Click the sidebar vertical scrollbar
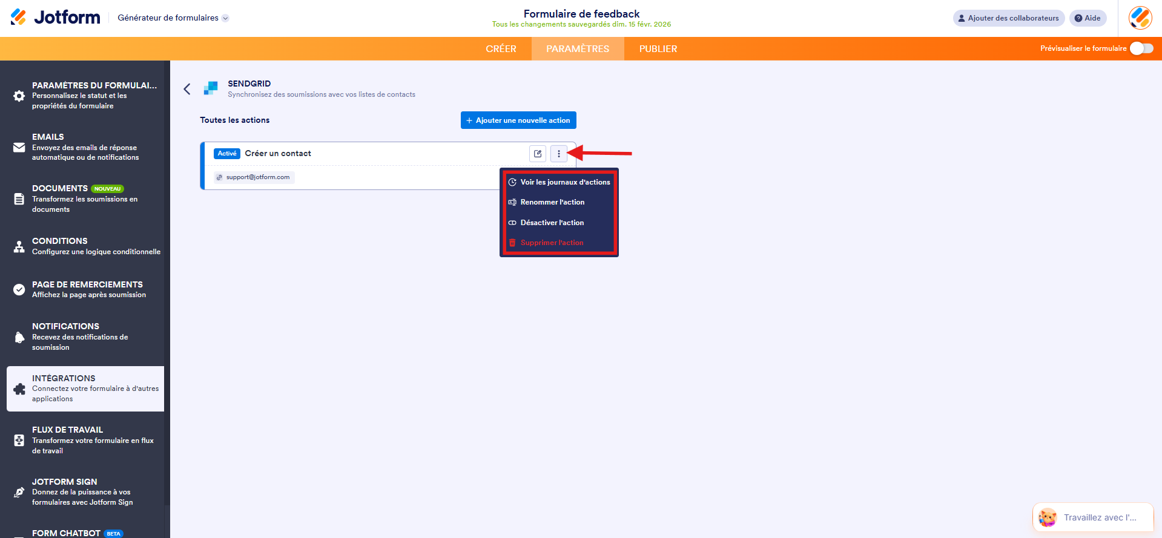This screenshot has width=1162, height=538. coord(167,283)
